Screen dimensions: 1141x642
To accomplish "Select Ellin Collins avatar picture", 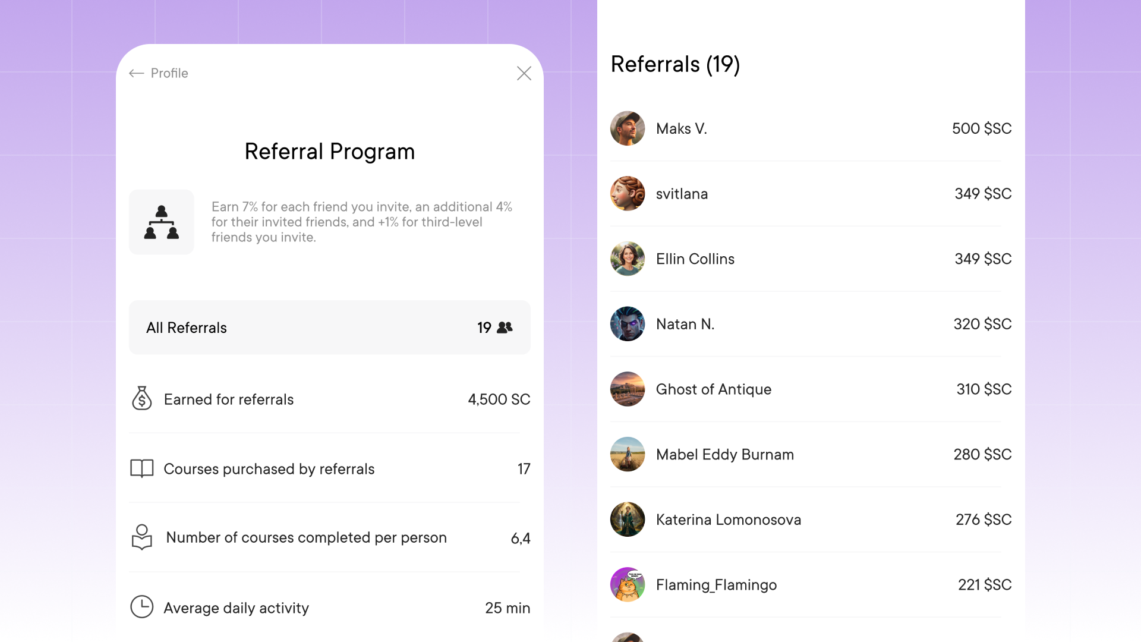I will click(x=628, y=259).
